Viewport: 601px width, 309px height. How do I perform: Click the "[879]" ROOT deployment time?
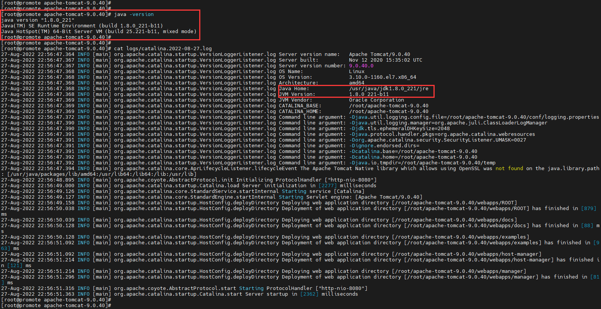[x=589, y=209]
